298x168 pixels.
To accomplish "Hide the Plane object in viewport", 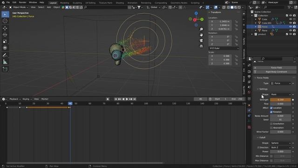I will 291,30.
